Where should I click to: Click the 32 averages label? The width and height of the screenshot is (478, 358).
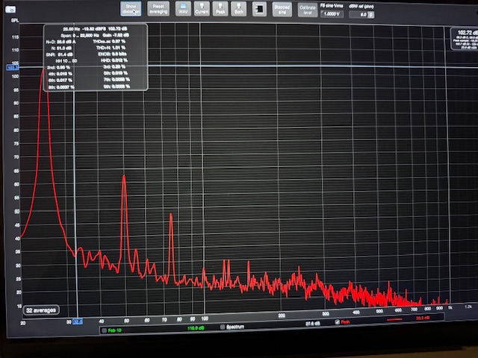pyautogui.click(x=39, y=310)
